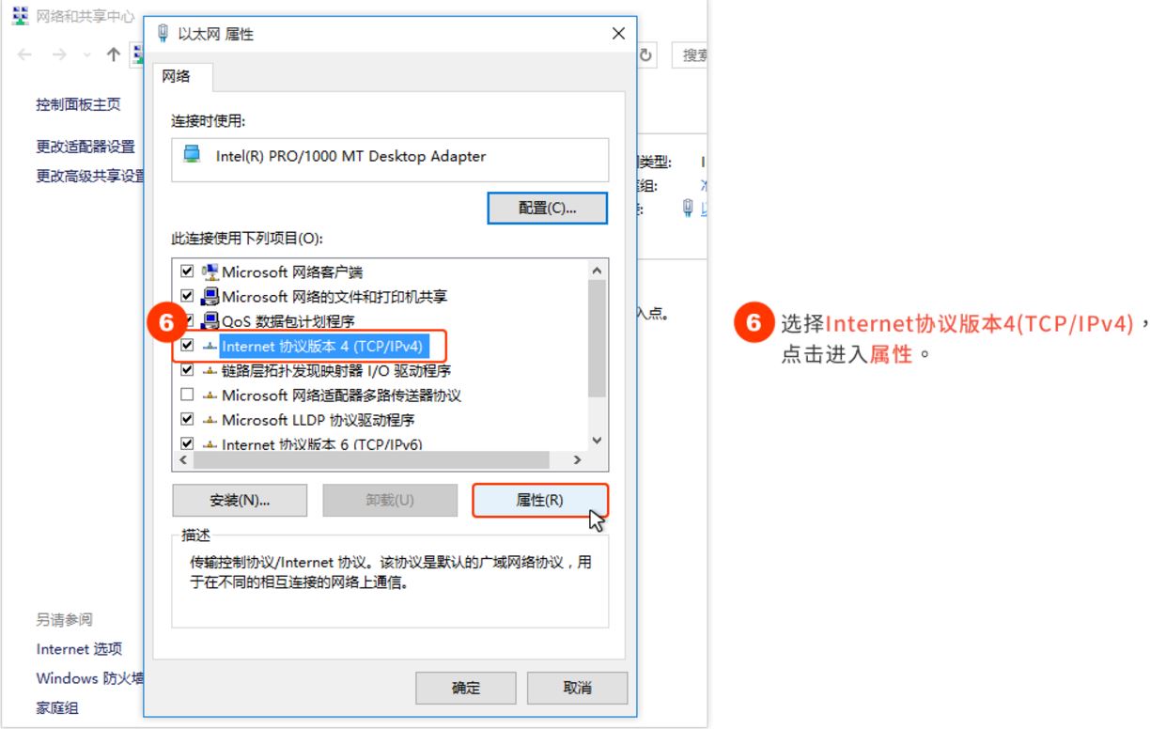This screenshot has height=729, width=1166.
Task: Click the 传输控制协议 description text
Action: tap(391, 571)
